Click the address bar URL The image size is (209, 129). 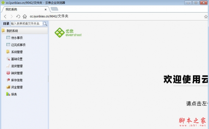49,16
